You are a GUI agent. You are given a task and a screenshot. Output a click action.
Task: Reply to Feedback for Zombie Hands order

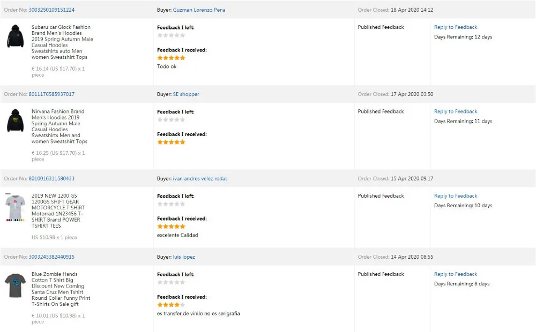click(x=456, y=274)
